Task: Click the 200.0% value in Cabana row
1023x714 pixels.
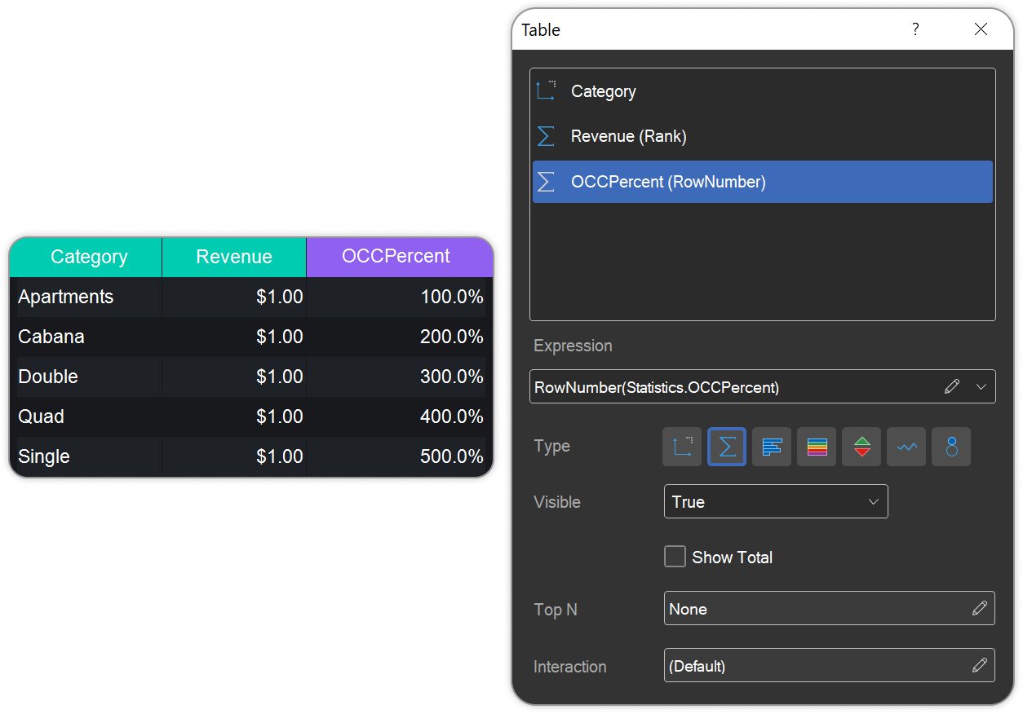Action: pos(452,337)
